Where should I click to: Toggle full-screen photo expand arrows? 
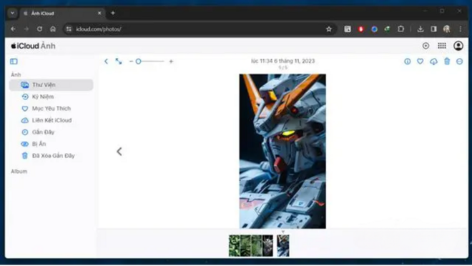pos(119,61)
